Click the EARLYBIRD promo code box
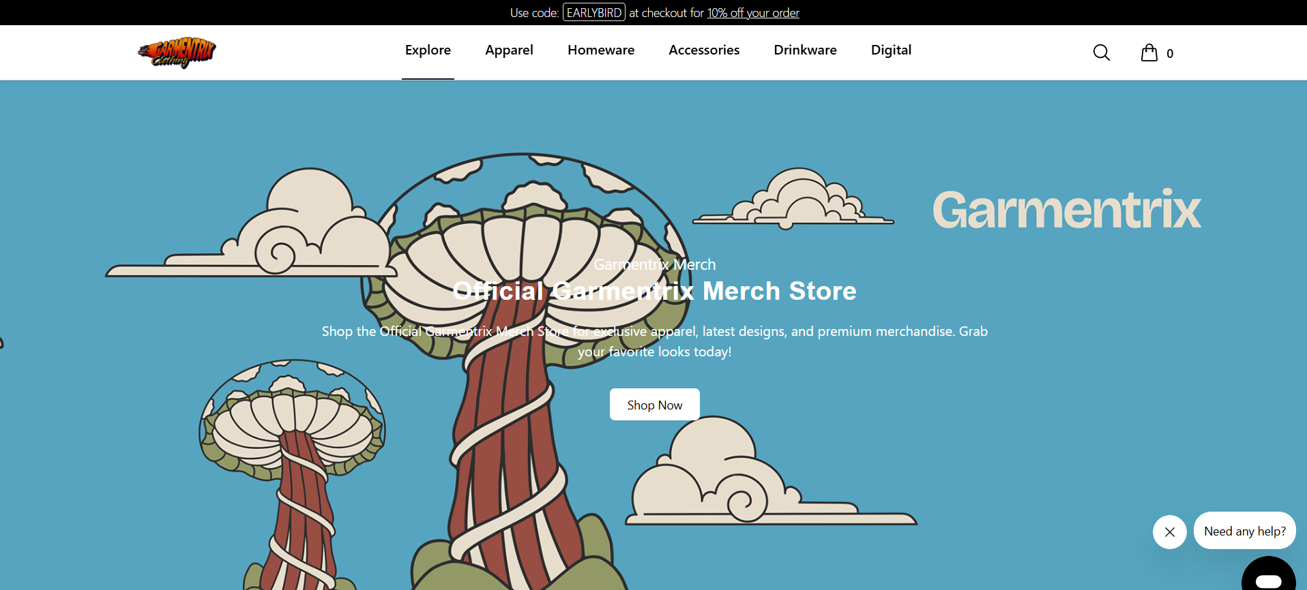 coord(593,13)
